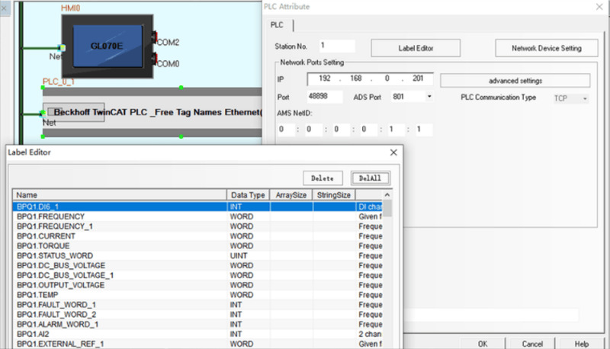Select the BPQ1.DC_BUS_VOLTAGE row
Image resolution: width=610 pixels, height=349 pixels.
click(x=197, y=265)
